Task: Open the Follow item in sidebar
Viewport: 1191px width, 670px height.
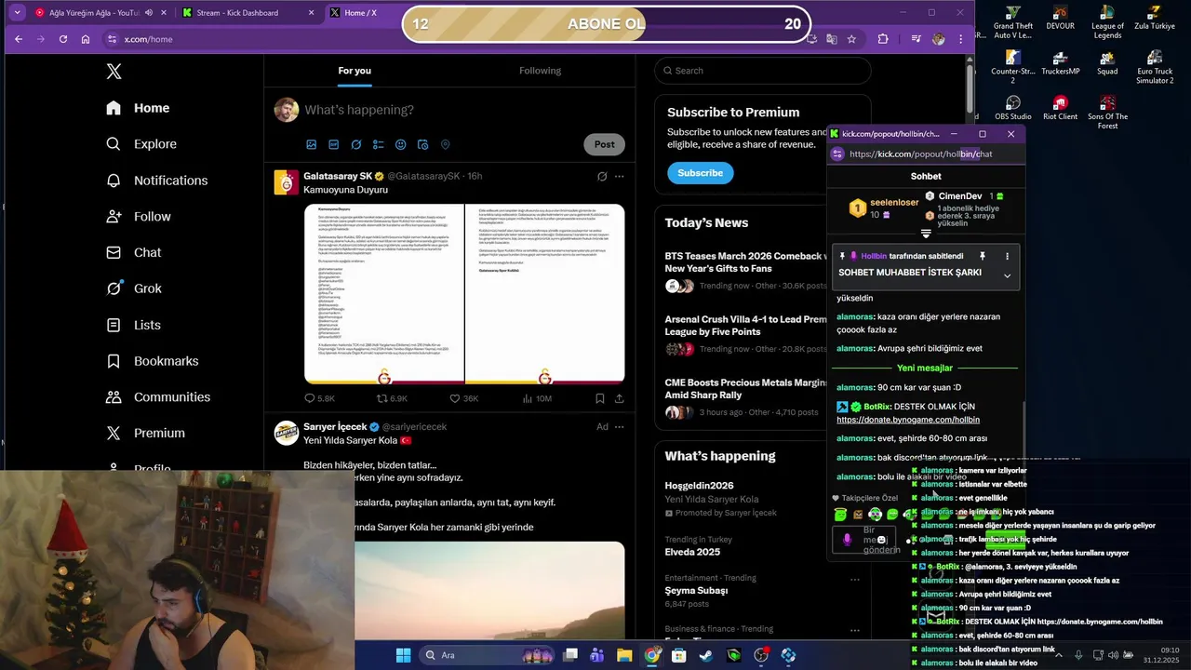Action: (139, 217)
